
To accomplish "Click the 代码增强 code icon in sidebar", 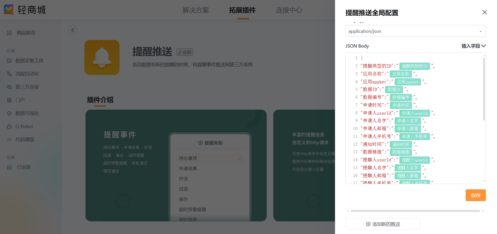I will coord(9,140).
